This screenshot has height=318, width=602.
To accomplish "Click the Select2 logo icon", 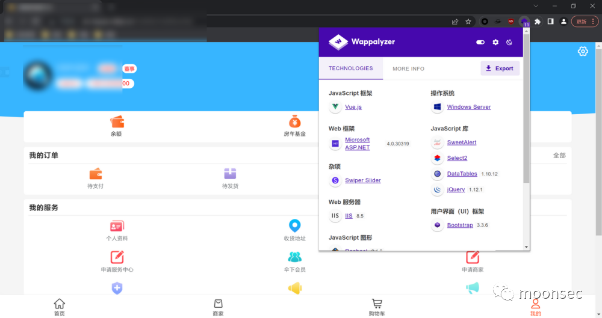I will pyautogui.click(x=437, y=158).
